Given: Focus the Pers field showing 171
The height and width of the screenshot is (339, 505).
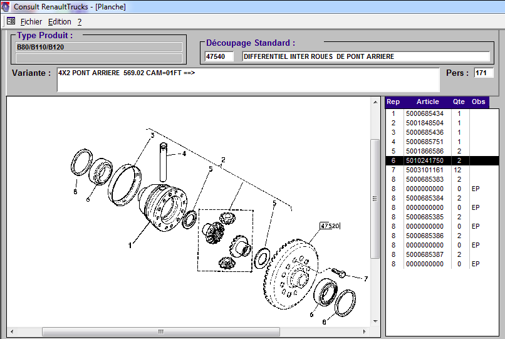Looking at the screenshot, I should pos(484,73).
